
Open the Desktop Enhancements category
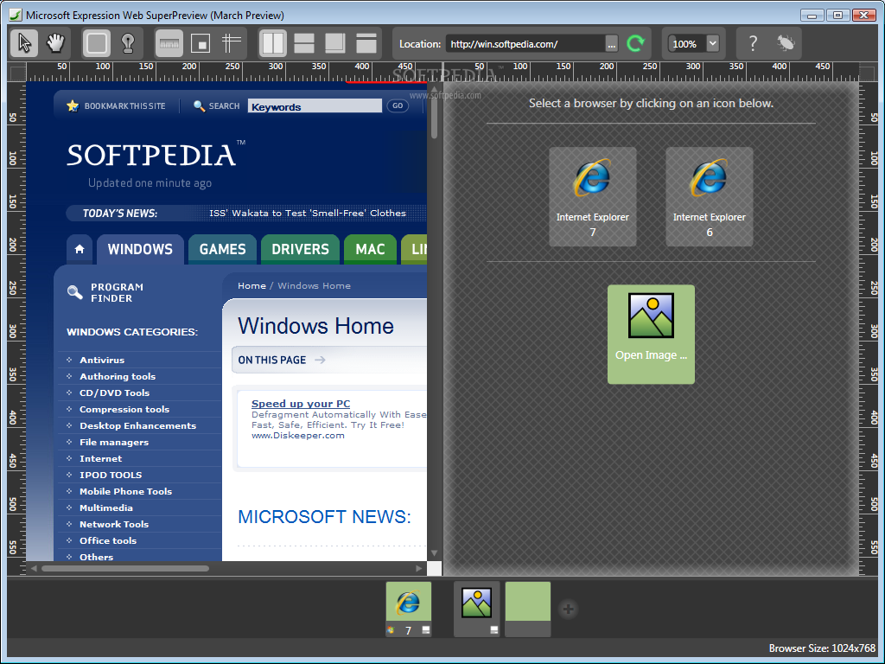click(137, 425)
